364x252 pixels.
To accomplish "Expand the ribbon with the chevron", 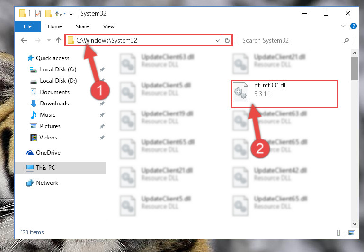I will pos(343,26).
